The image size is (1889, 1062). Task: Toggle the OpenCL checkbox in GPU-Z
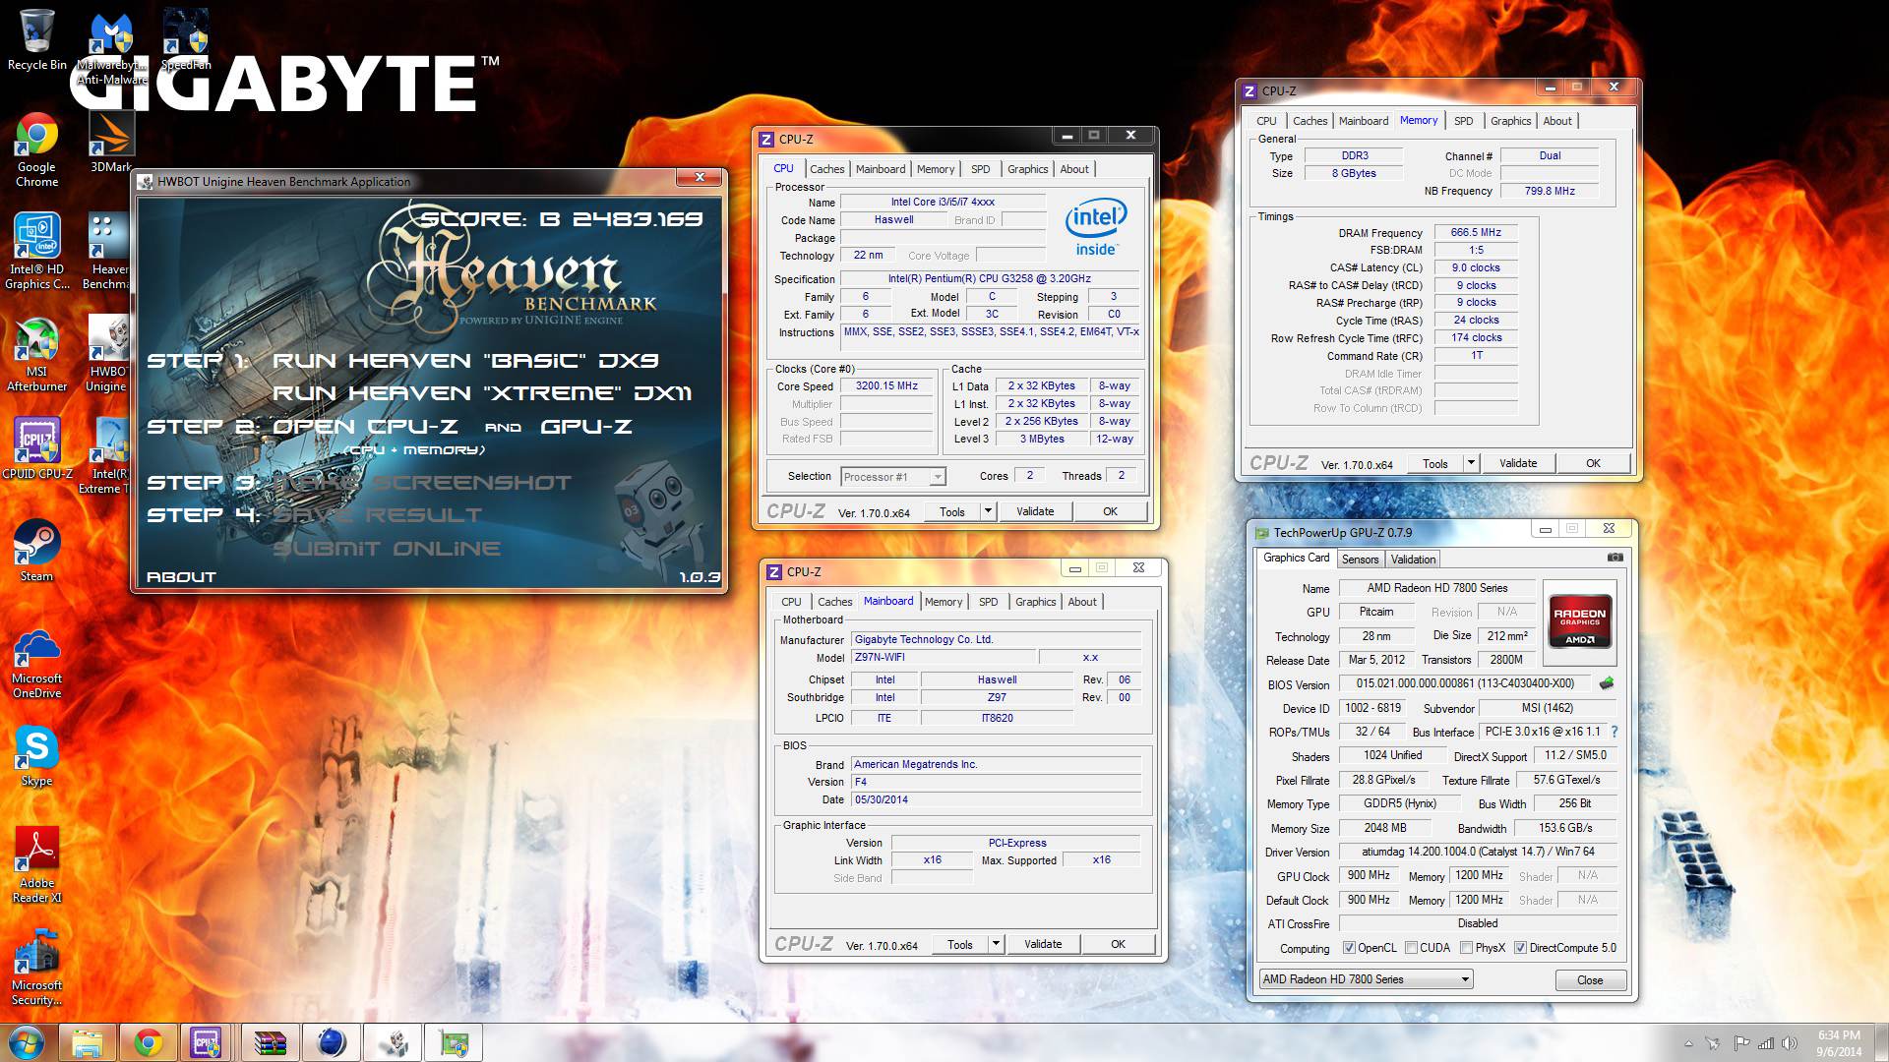(1349, 948)
